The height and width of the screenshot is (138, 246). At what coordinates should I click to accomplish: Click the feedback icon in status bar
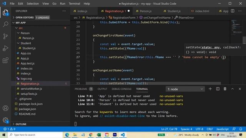[234, 129]
